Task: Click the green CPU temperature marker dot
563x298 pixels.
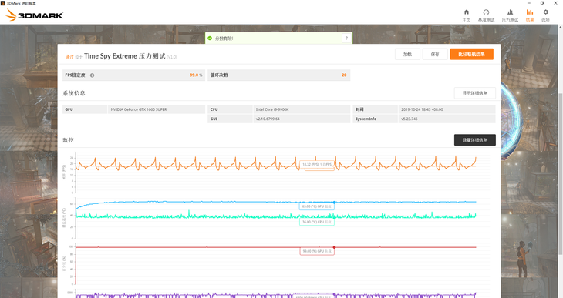Action: click(334, 217)
